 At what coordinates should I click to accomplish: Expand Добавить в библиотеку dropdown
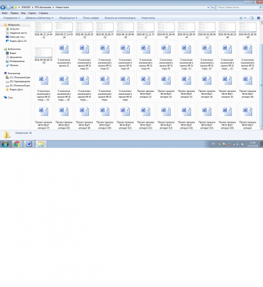40,18
